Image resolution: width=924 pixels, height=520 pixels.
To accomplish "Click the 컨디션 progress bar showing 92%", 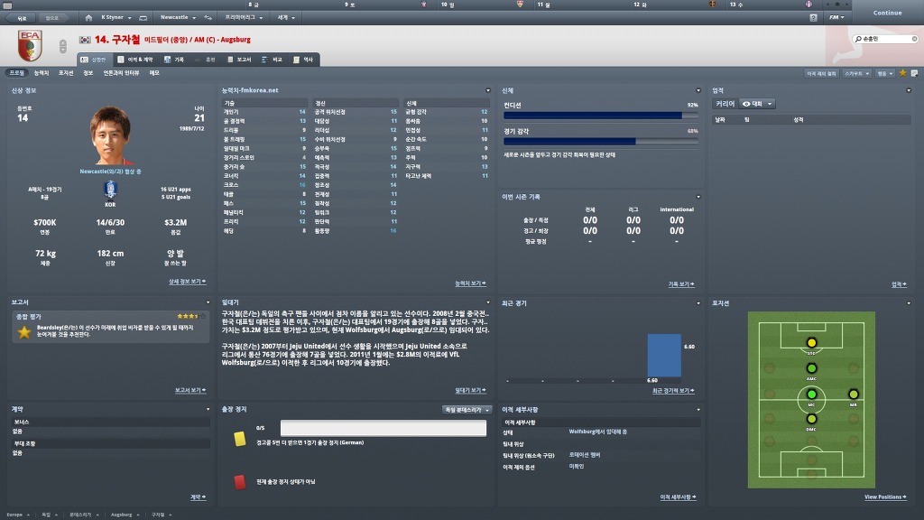I will [601, 115].
